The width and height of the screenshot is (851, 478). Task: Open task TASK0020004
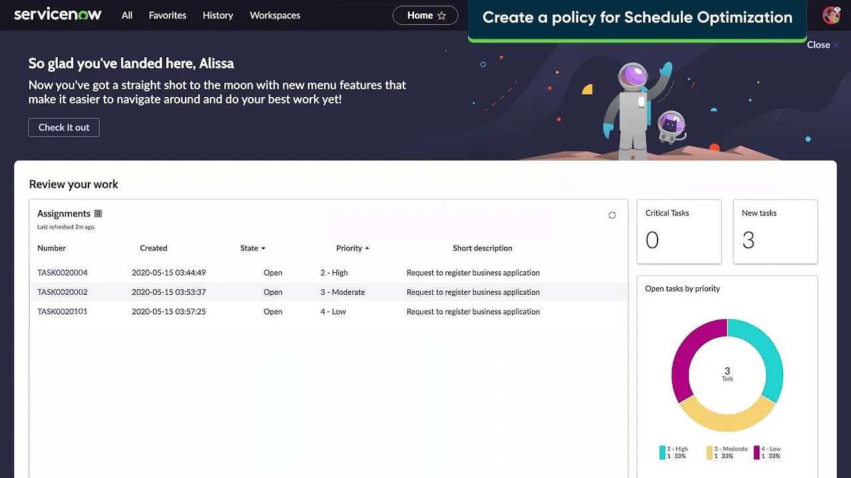pyautogui.click(x=61, y=272)
